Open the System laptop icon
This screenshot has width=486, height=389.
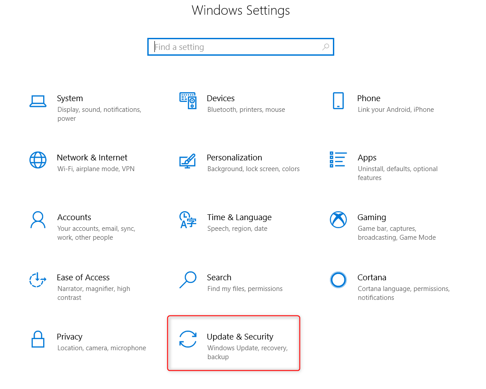pos(38,101)
